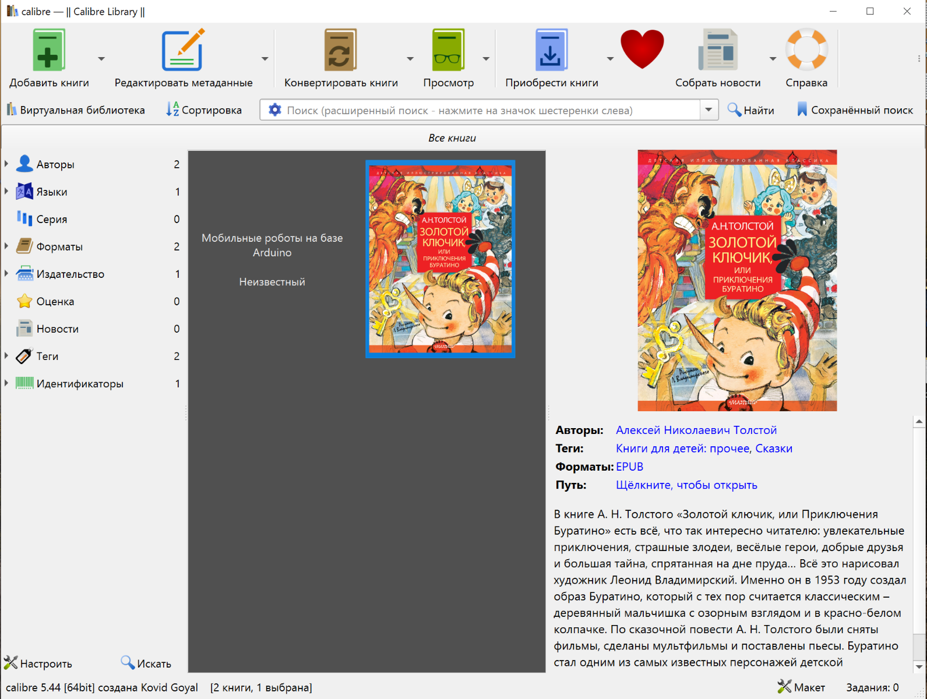The width and height of the screenshot is (927, 699).
Task: Open the book viewer with glasses icon
Action: 448,51
